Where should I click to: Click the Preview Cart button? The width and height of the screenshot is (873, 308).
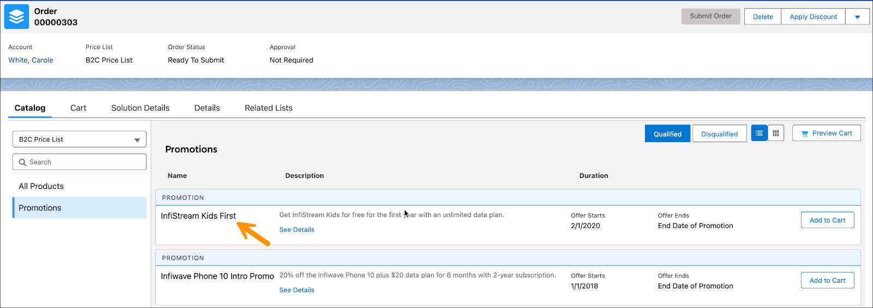coord(826,133)
